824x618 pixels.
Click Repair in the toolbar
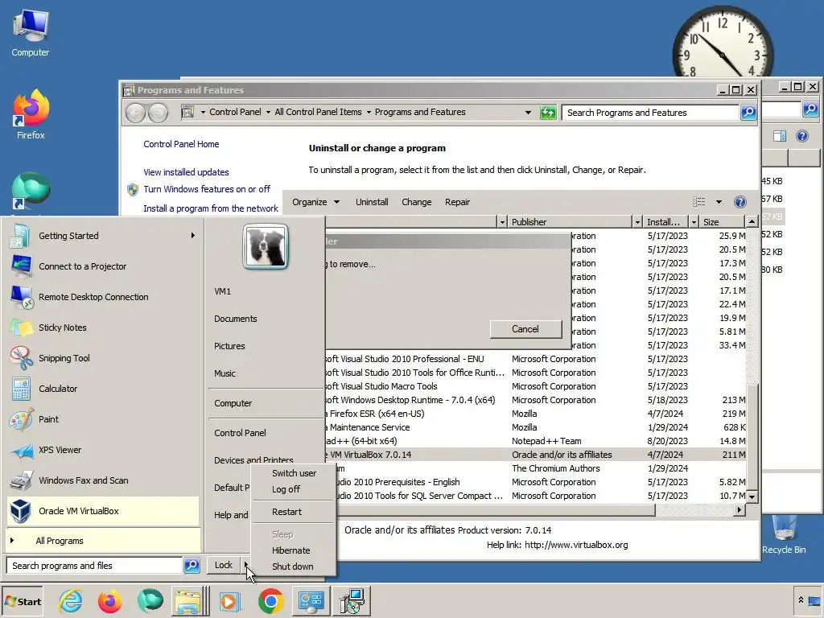[457, 202]
